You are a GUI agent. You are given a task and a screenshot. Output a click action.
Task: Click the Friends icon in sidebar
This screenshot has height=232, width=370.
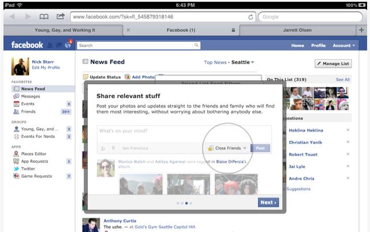coord(16,111)
